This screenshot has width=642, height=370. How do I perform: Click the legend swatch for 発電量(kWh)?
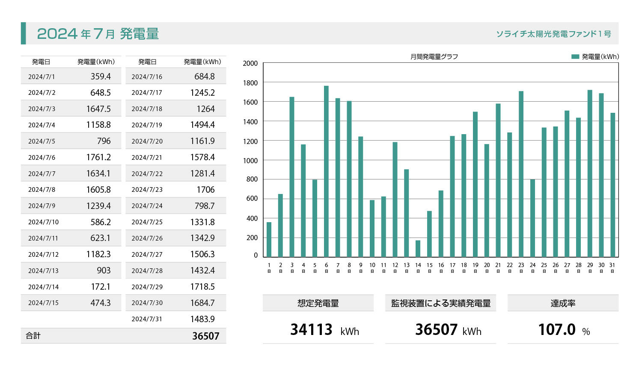(x=575, y=56)
